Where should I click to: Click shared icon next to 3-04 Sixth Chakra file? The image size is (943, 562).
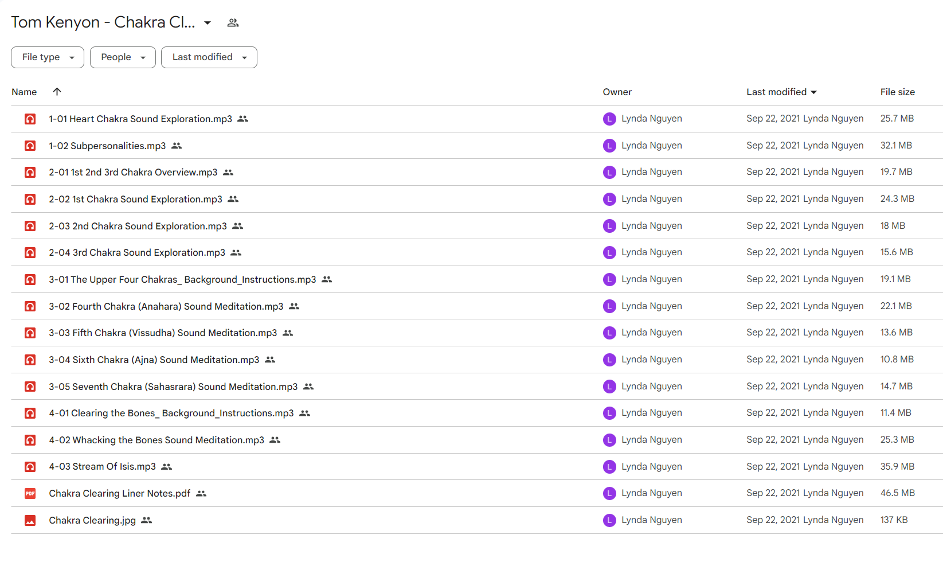270,360
